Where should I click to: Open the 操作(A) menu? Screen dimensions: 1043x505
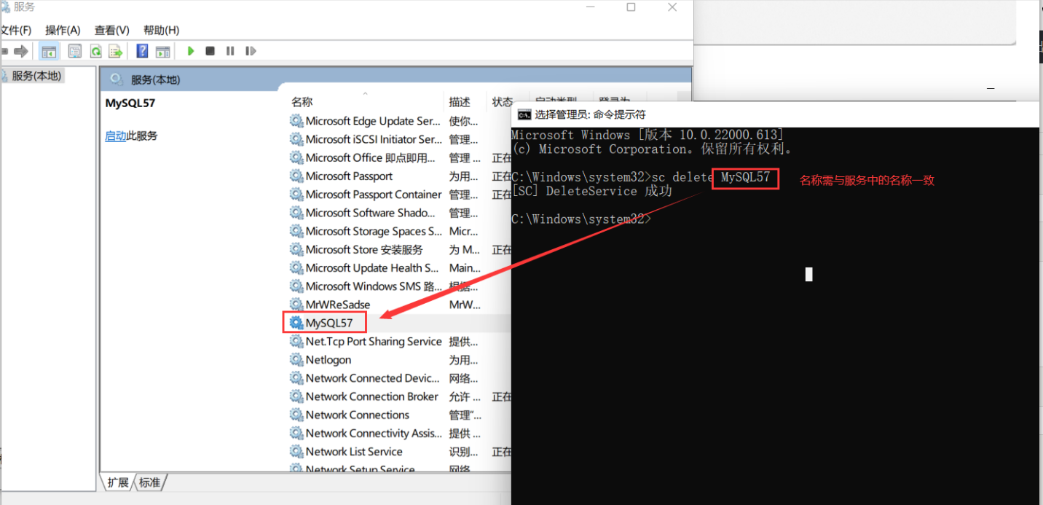coord(63,30)
